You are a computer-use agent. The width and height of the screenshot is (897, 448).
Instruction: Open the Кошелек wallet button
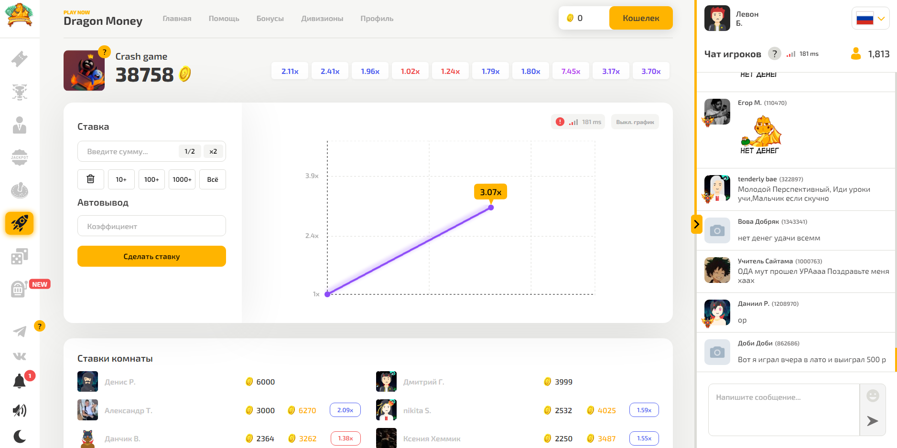click(640, 18)
